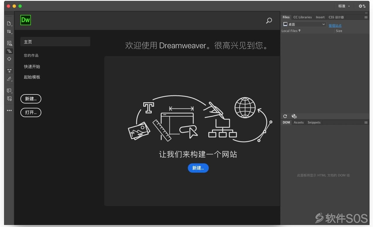Select the Inspect mode crosshair icon
The height and width of the screenshot is (227, 373).
click(x=9, y=59)
